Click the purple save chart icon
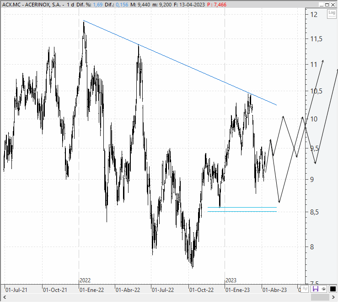The width and height of the screenshot is (338, 302). pyautogui.click(x=316, y=289)
